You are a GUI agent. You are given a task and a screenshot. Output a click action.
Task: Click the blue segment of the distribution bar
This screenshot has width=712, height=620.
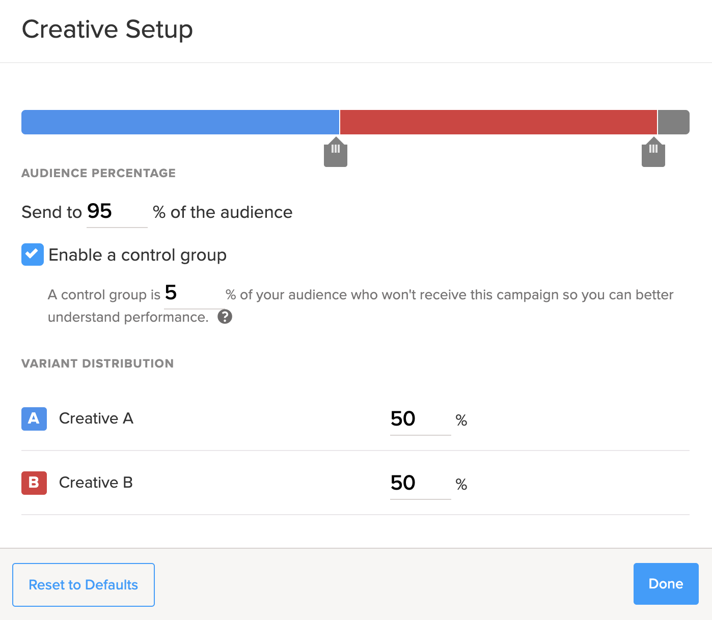point(180,122)
